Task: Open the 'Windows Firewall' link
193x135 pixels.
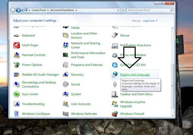Action: coord(132,114)
